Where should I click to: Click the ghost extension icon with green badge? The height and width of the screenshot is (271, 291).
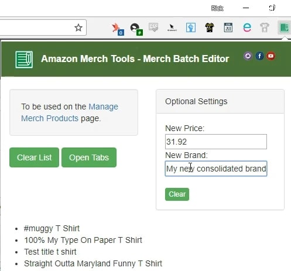pyautogui.click(x=136, y=29)
